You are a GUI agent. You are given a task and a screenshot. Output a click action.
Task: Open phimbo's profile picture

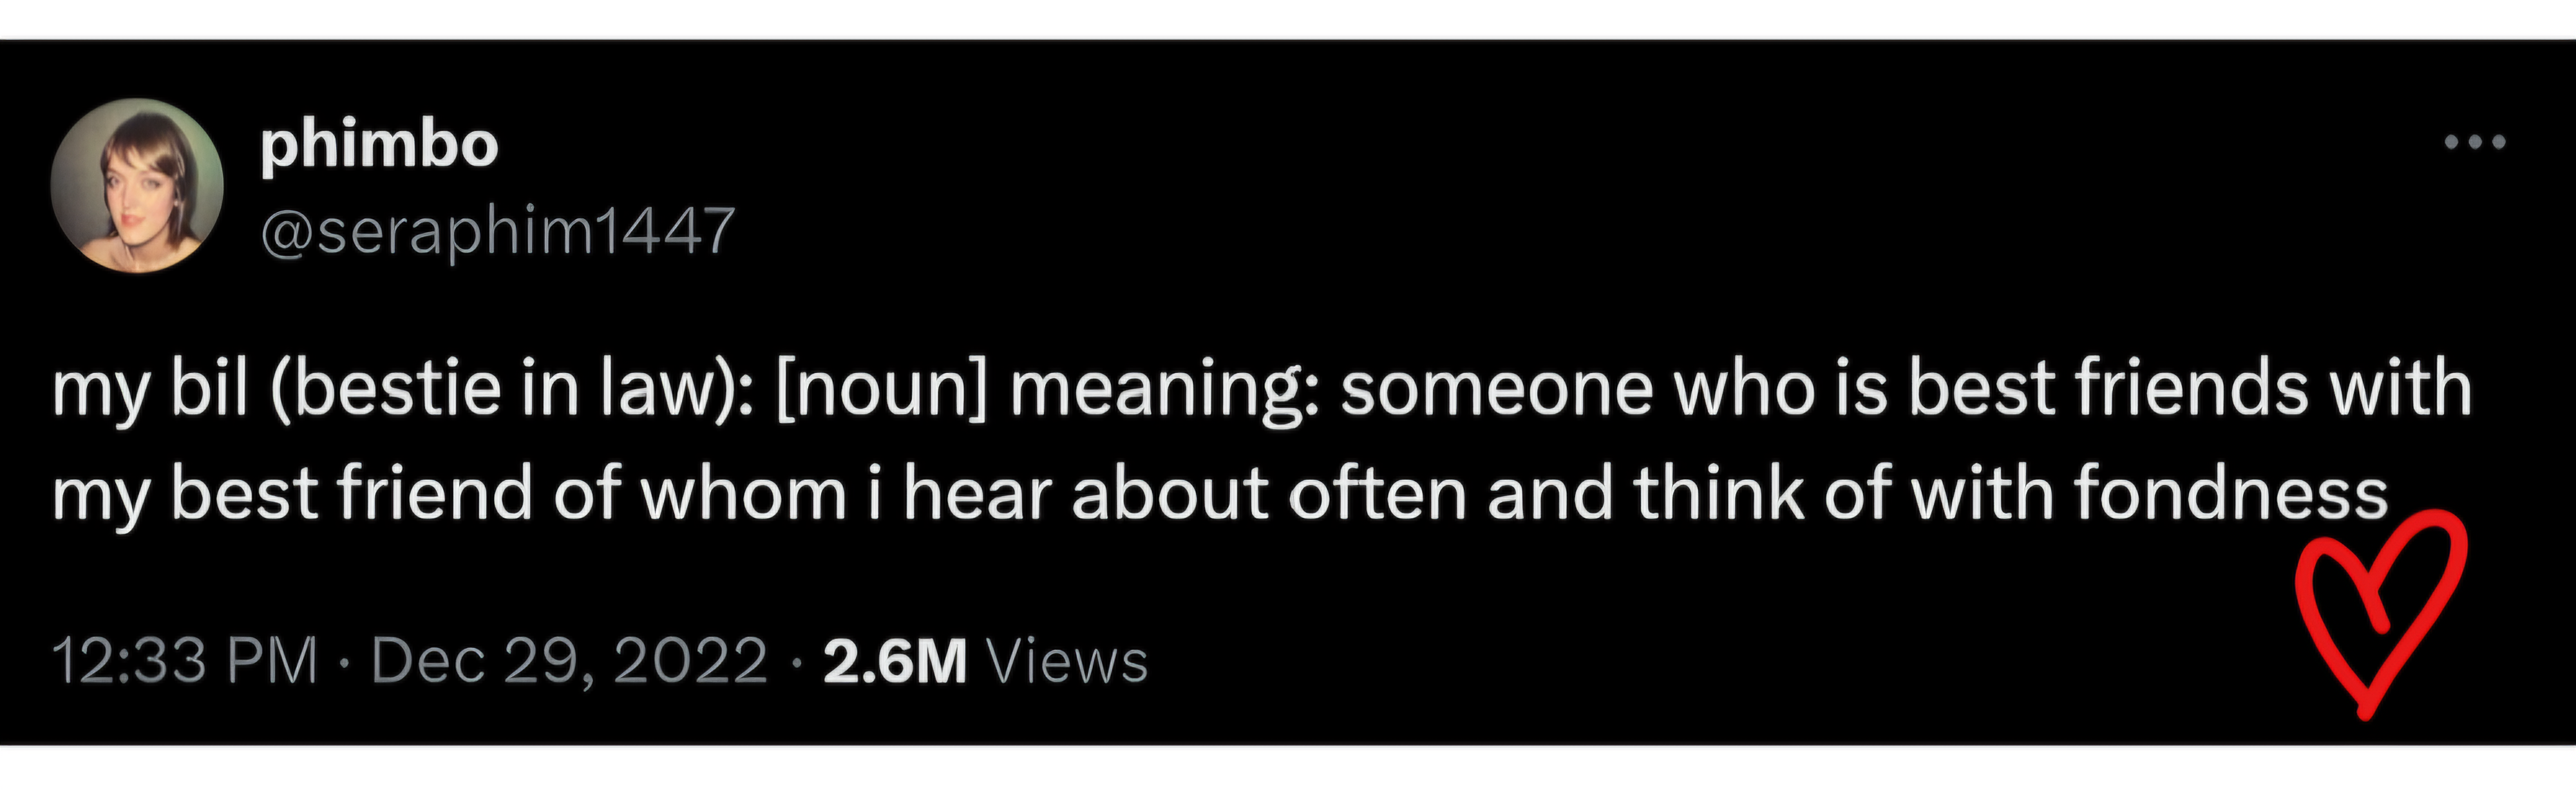tap(137, 185)
